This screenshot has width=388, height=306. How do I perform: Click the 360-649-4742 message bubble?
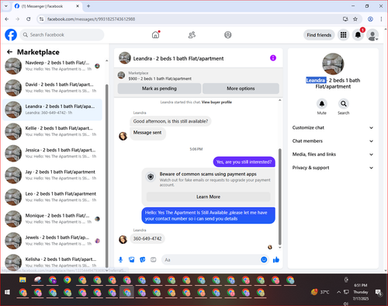[147, 238]
